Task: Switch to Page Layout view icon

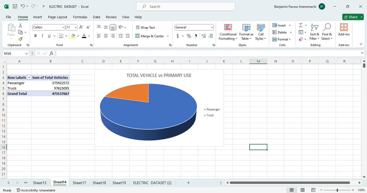Action: pos(302,190)
